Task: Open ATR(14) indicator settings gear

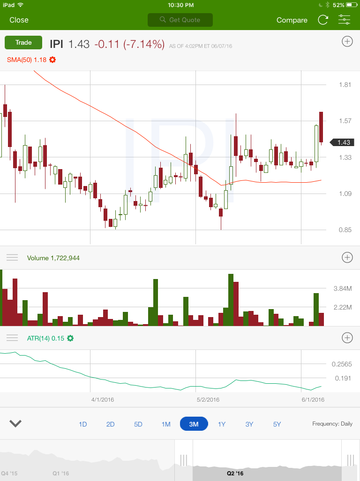Action: 70,338
